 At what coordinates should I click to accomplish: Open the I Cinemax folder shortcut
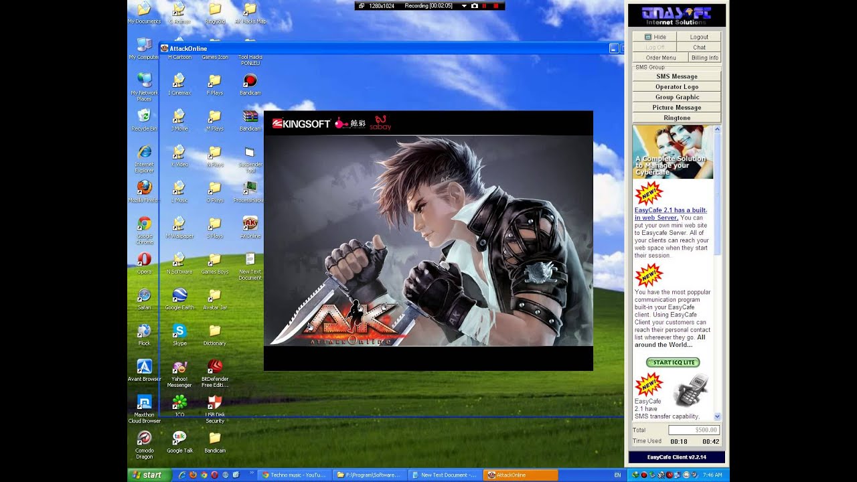click(179, 84)
